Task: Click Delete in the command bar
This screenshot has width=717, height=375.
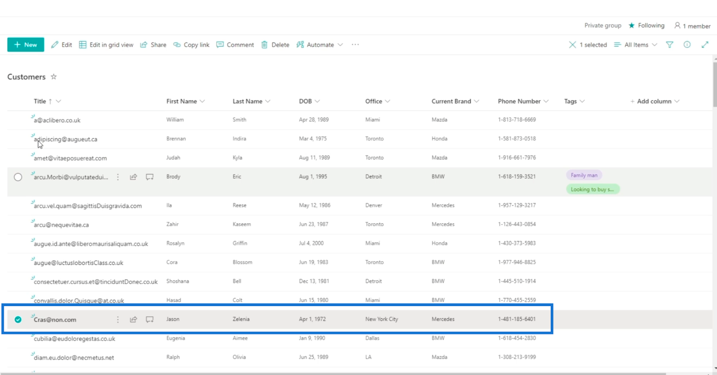Action: [x=275, y=45]
